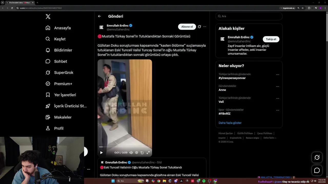Open trend #yineoperasyonvar
The image size is (328, 184).
pos(232,78)
